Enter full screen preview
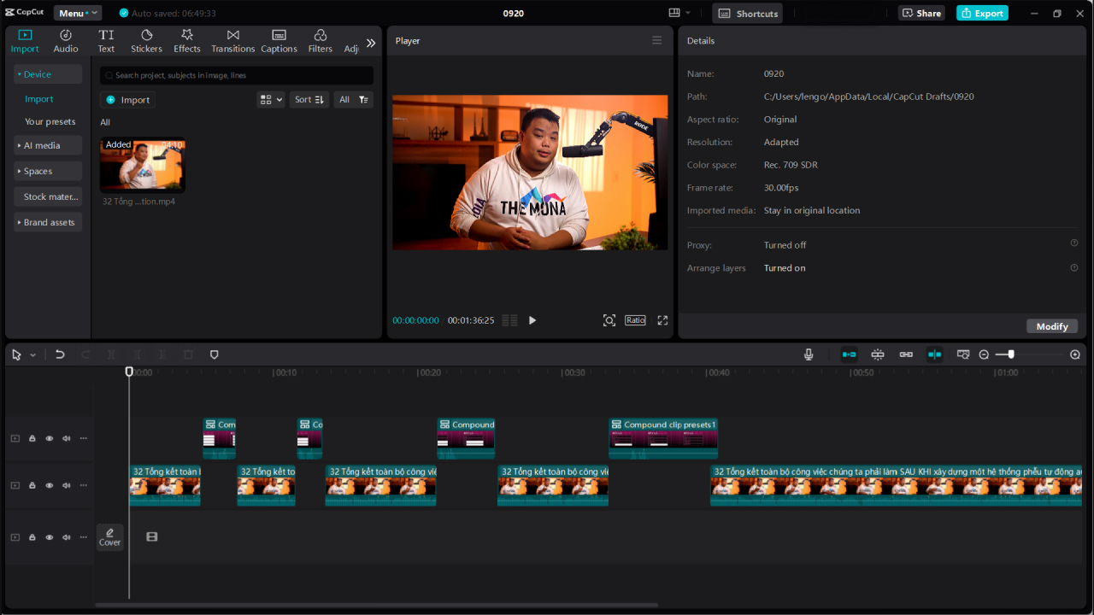Screen dimensions: 1094x615 coord(662,320)
